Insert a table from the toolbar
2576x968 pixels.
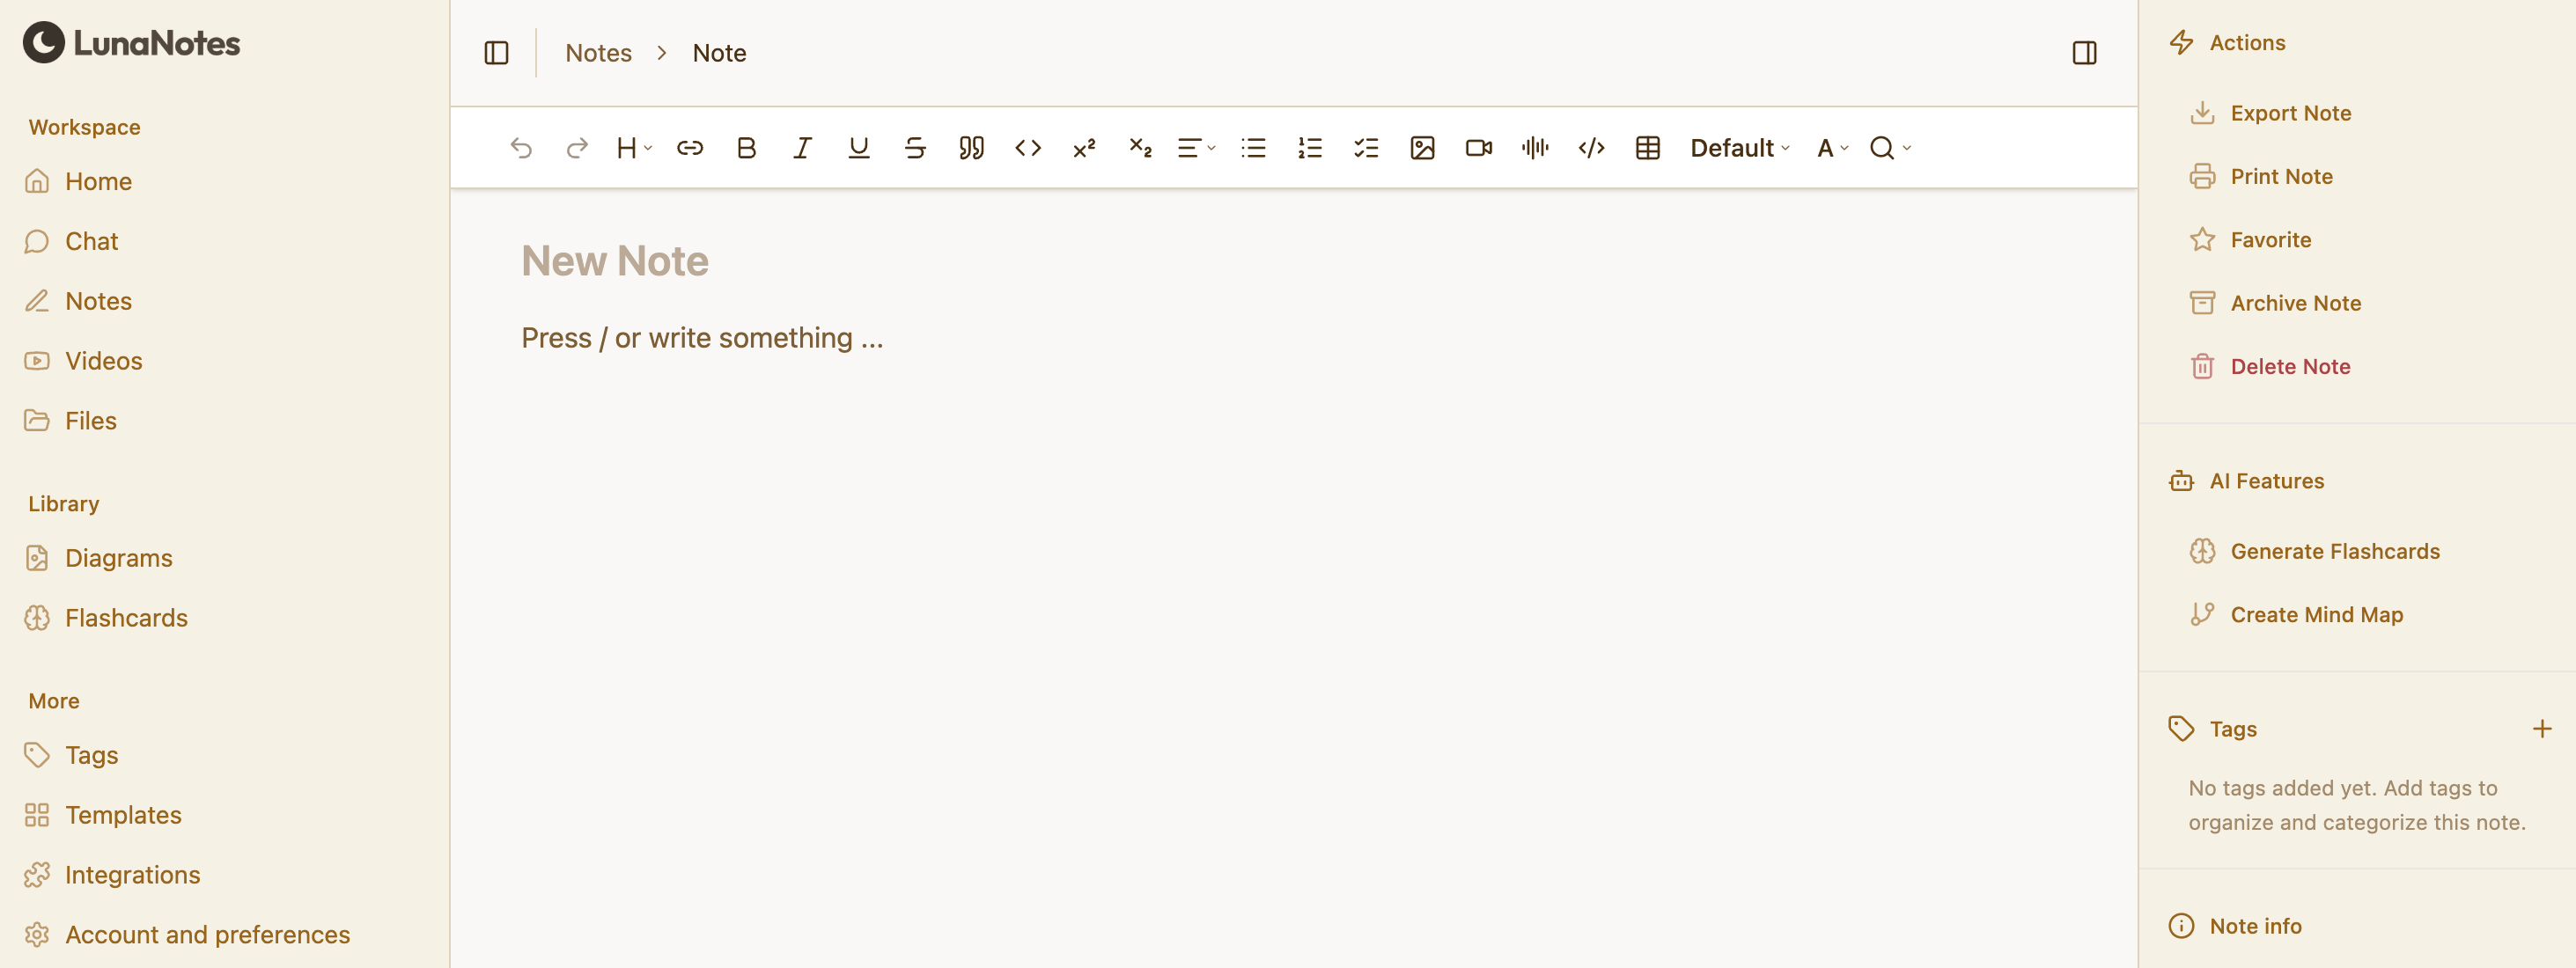pyautogui.click(x=1647, y=148)
